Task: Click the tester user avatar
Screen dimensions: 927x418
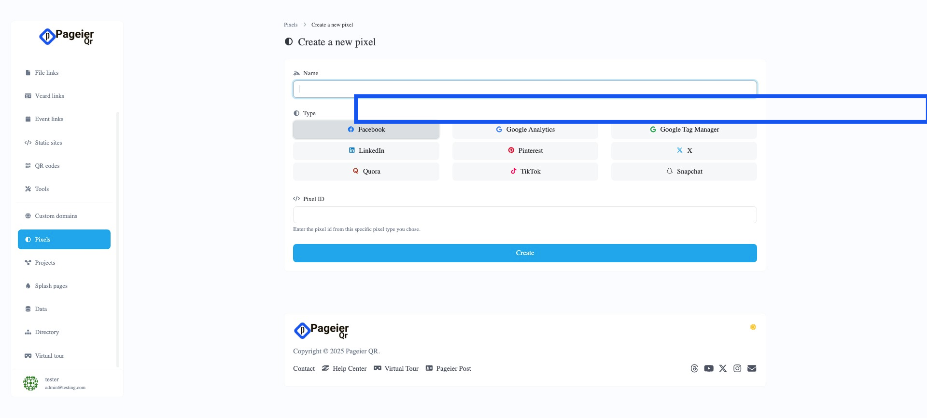Action: (30, 383)
